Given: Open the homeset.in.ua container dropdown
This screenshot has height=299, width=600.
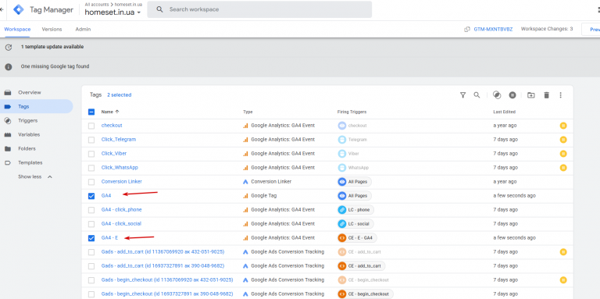Looking at the screenshot, I should [x=112, y=12].
